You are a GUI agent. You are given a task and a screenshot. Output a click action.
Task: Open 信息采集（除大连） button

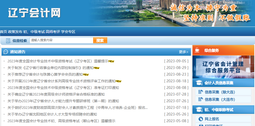(223, 92)
